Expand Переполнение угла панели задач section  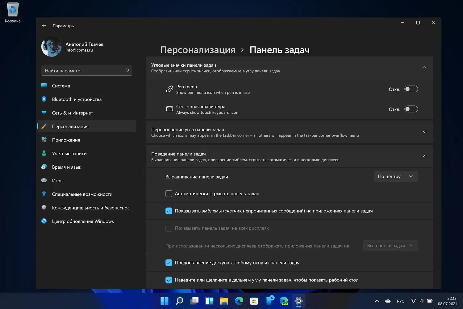click(424, 132)
